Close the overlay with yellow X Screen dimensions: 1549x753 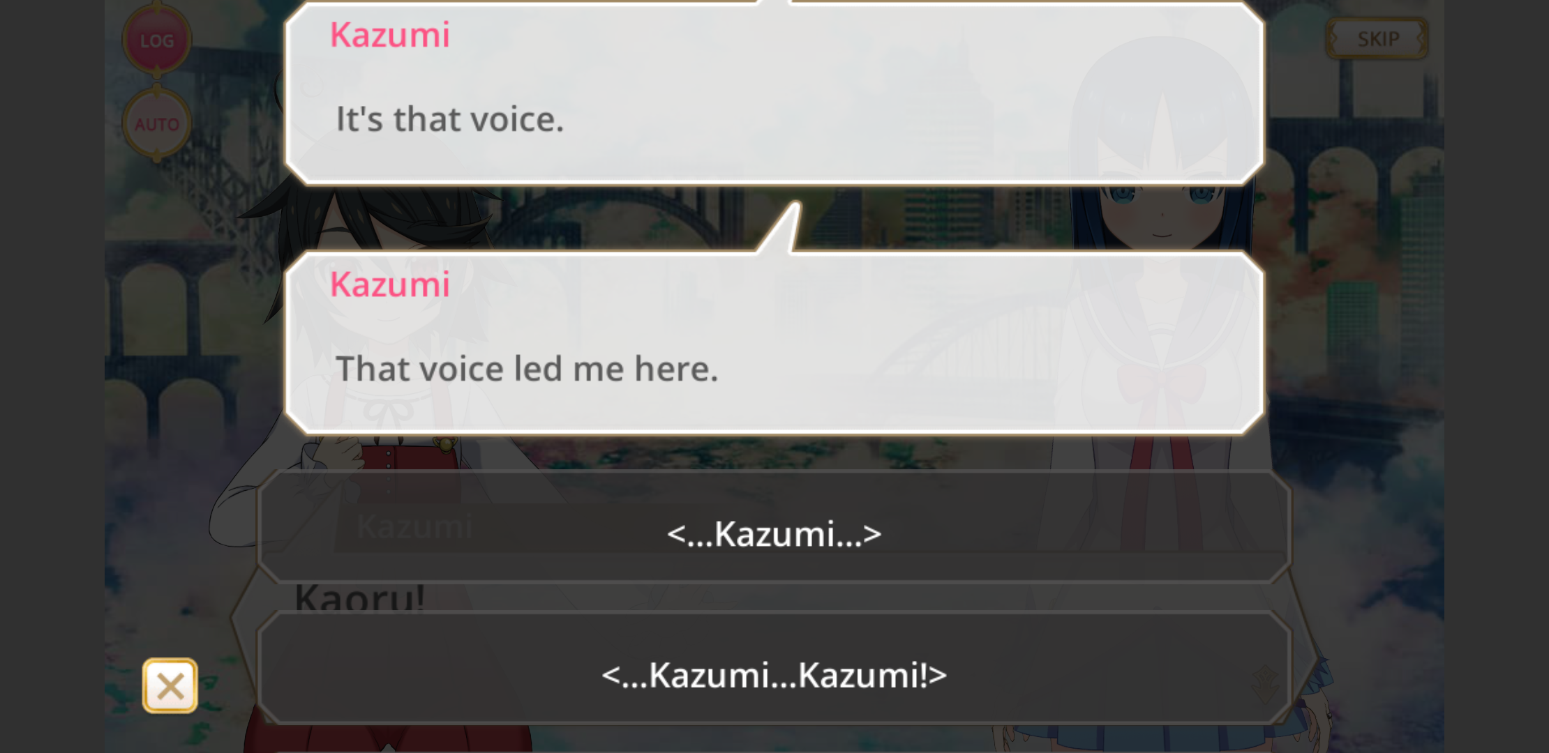click(170, 686)
